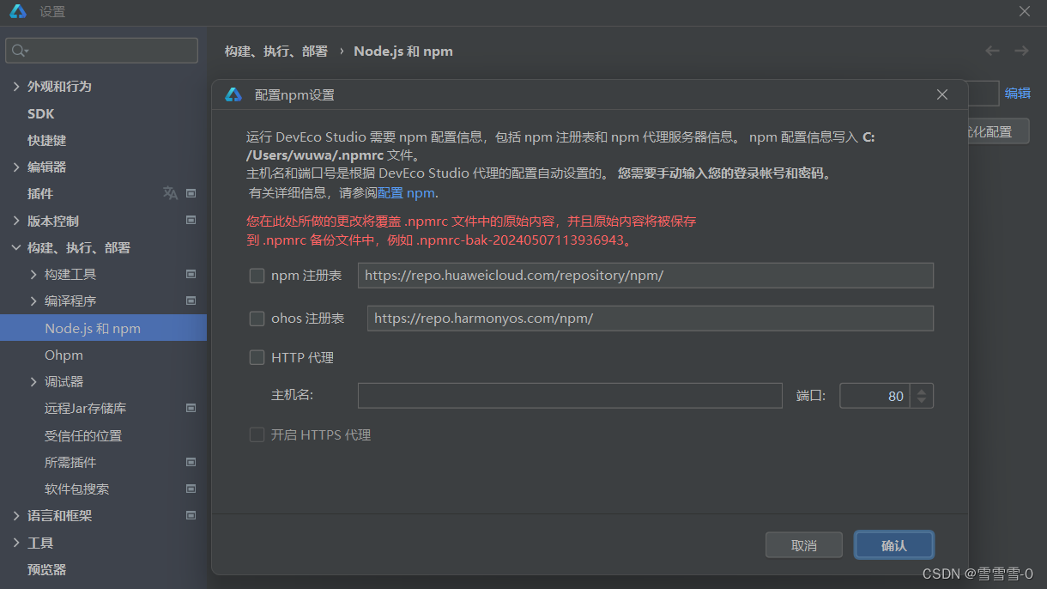
Task: Open 预览器 settings page
Action: coord(46,569)
